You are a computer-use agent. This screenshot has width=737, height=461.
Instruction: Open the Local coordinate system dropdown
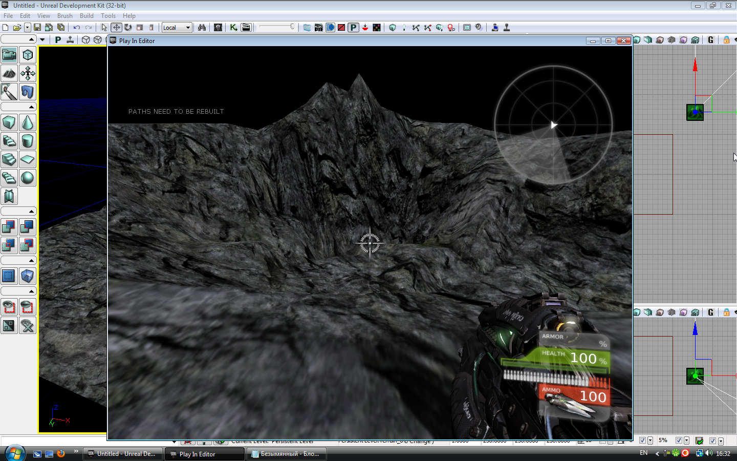(x=177, y=28)
